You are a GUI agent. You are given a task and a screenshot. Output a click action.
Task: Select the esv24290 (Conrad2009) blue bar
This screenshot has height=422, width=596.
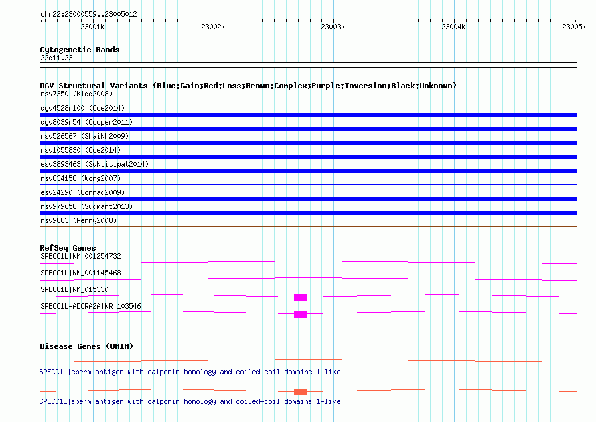pos(308,199)
